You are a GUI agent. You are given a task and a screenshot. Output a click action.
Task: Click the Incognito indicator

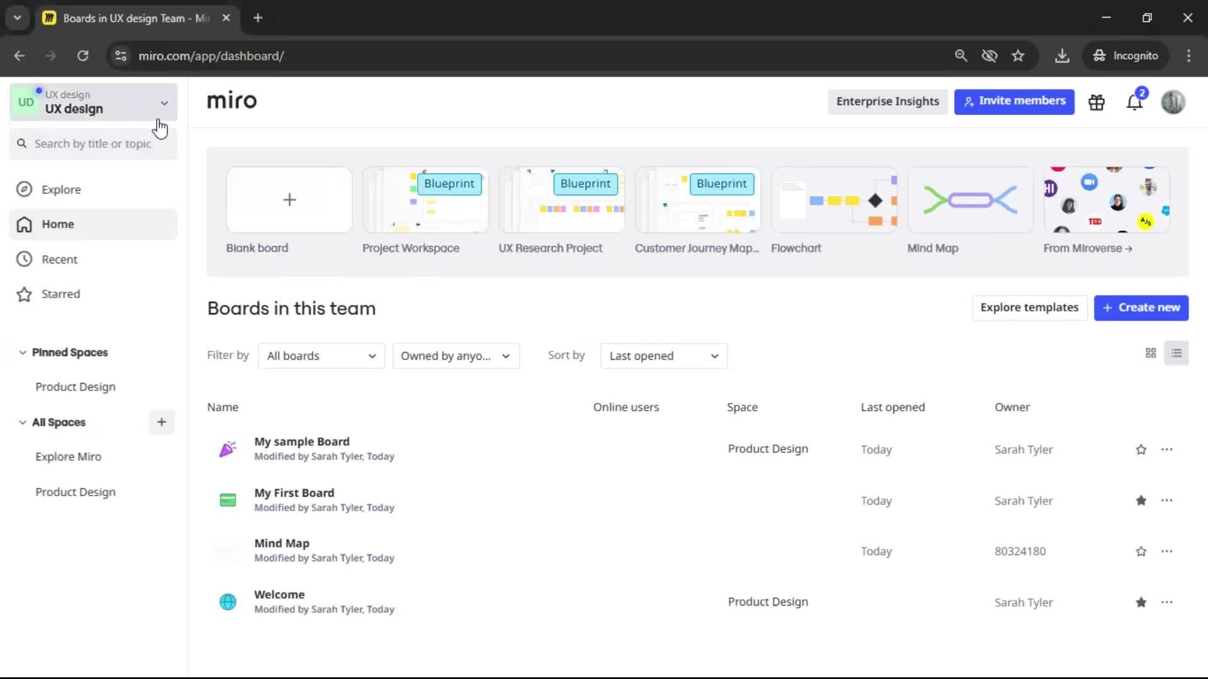[1126, 56]
